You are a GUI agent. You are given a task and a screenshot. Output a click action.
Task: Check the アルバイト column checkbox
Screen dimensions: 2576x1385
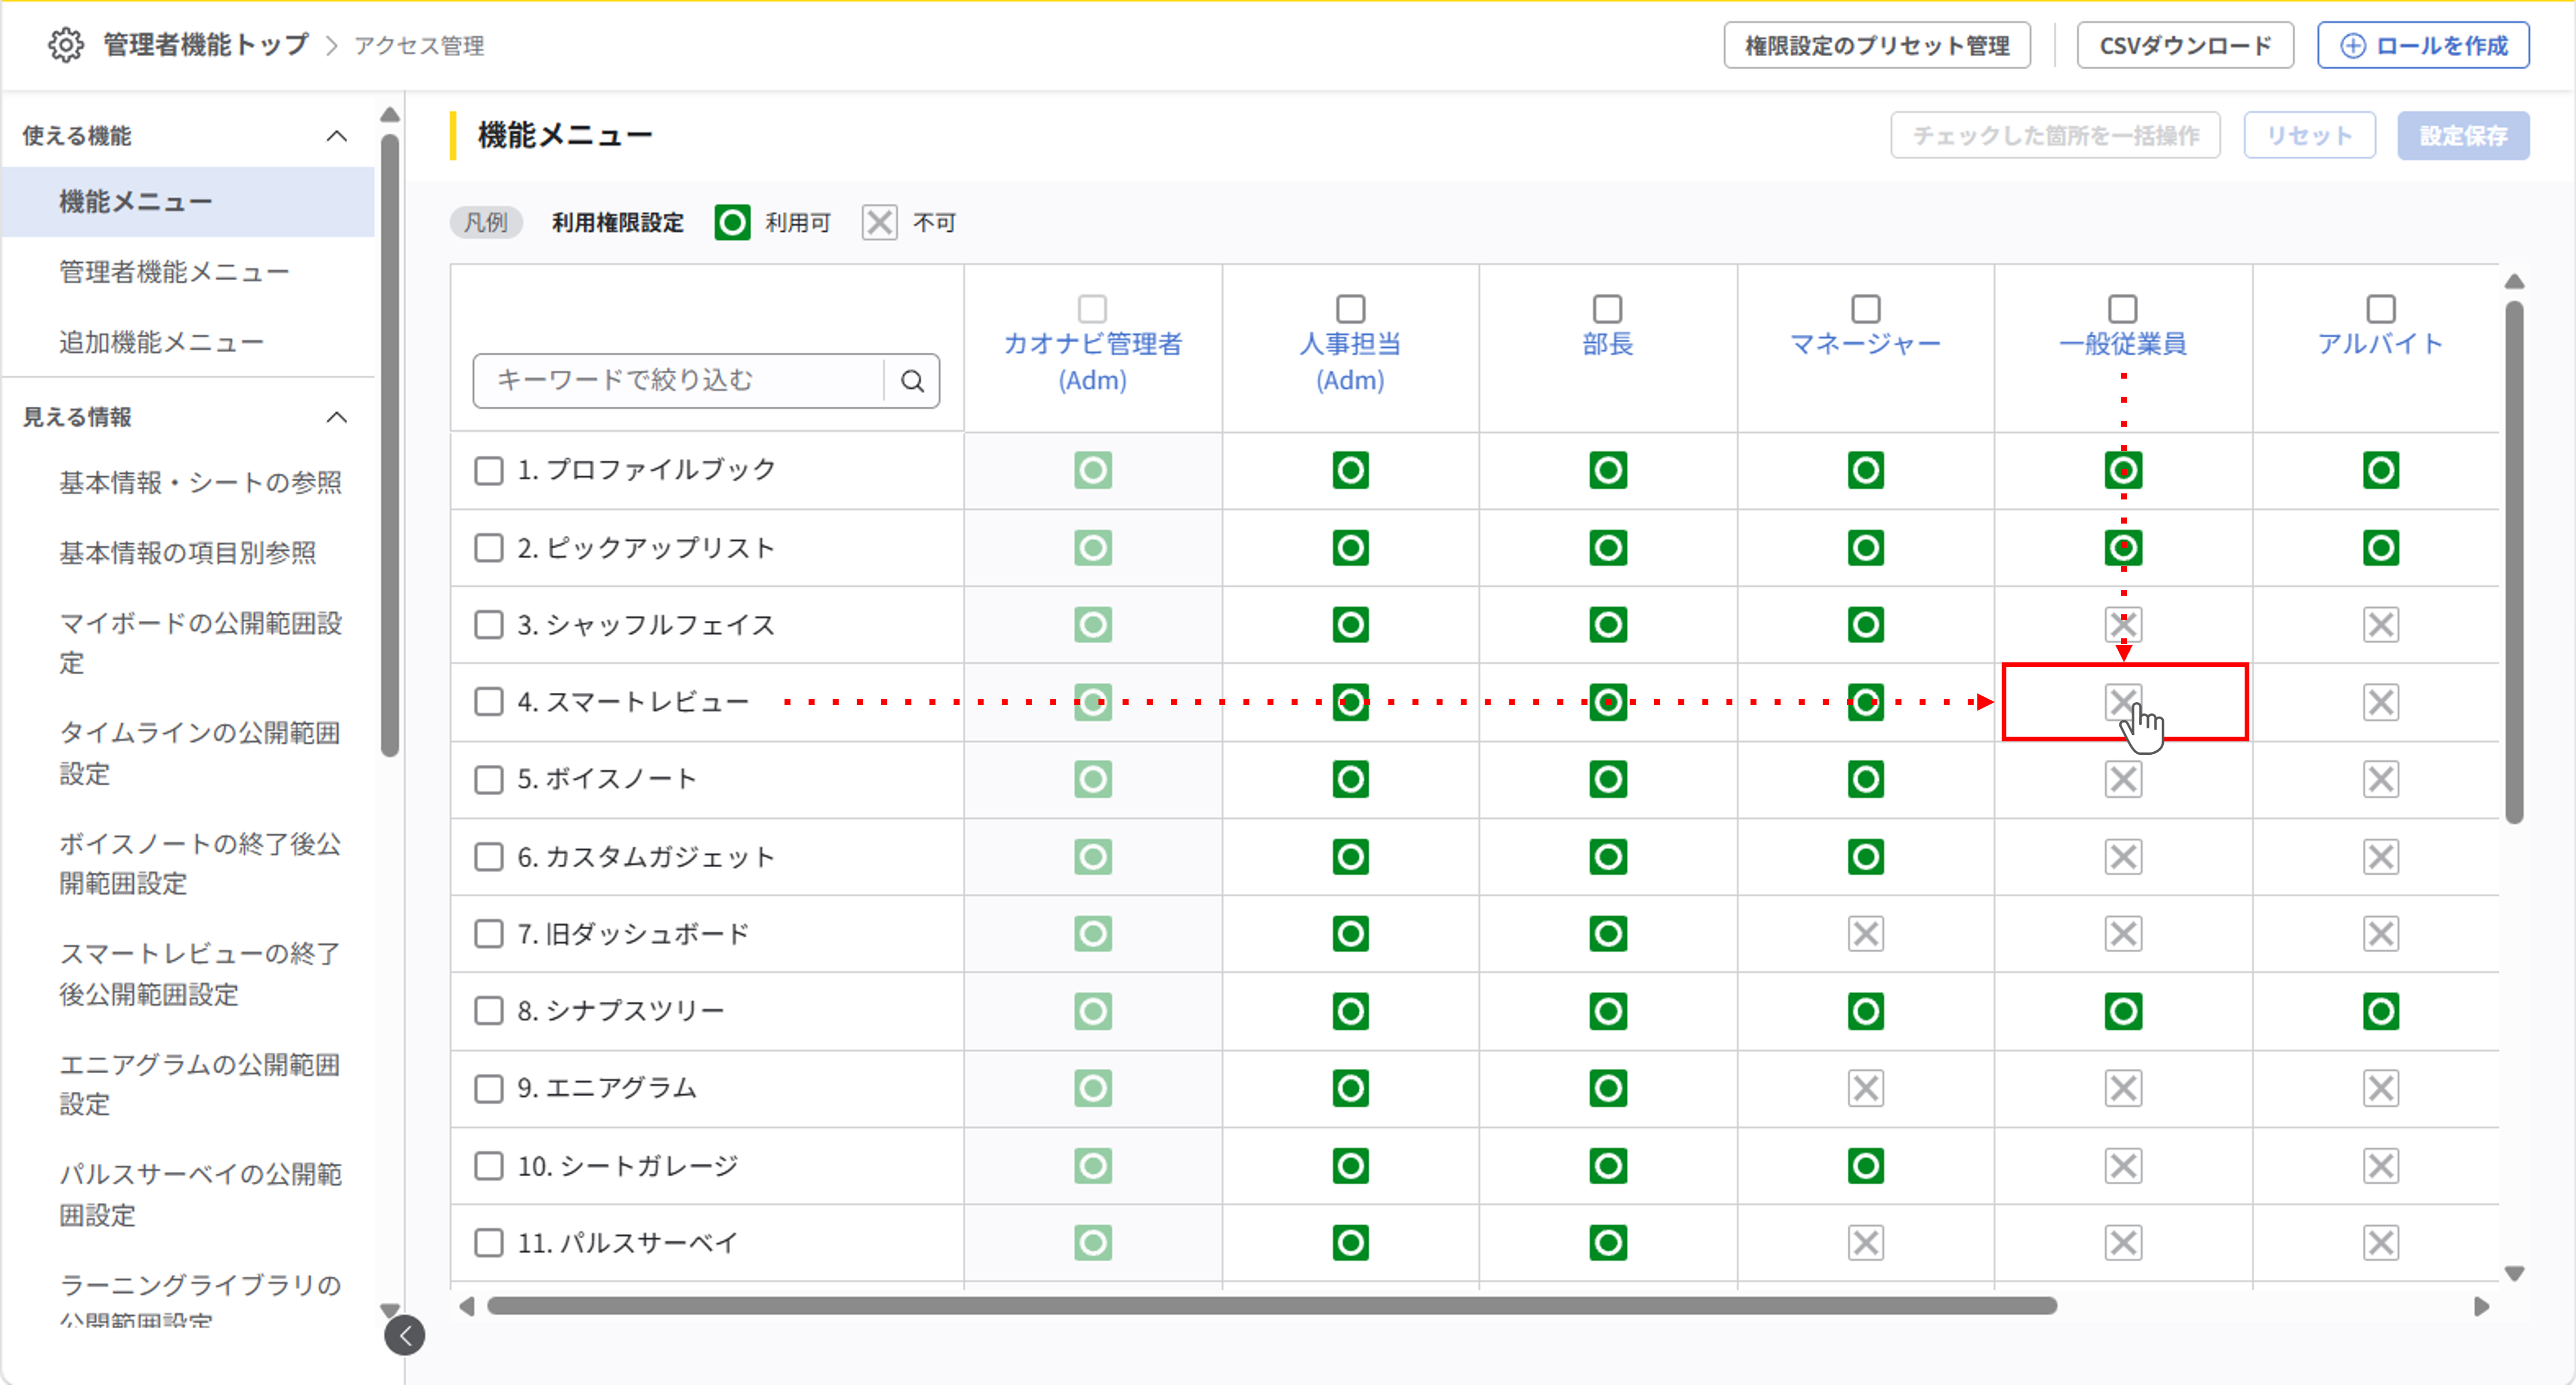2380,309
